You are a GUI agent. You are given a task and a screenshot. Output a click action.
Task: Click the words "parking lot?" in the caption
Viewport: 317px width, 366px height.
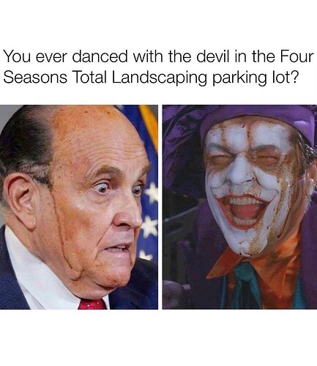[256, 78]
